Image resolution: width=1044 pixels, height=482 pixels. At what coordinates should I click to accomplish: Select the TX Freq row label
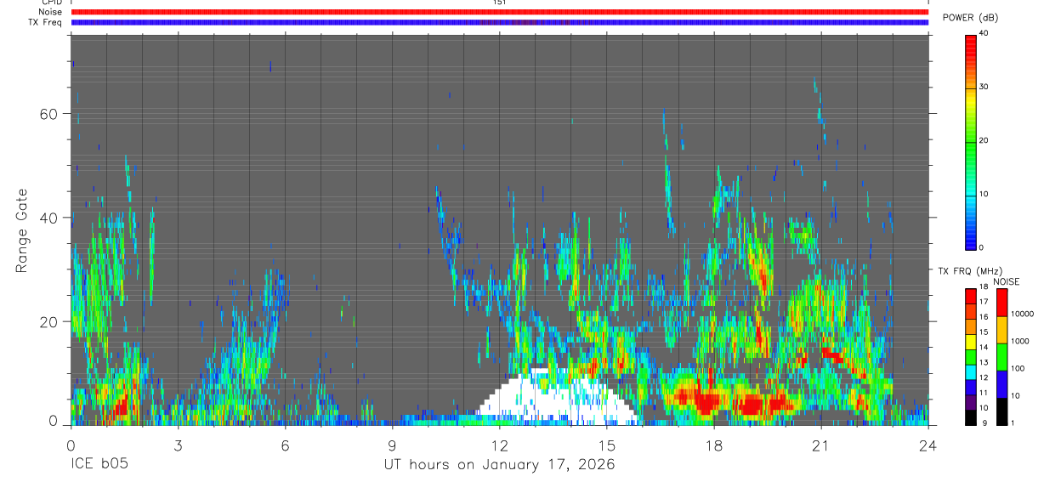[x=45, y=22]
